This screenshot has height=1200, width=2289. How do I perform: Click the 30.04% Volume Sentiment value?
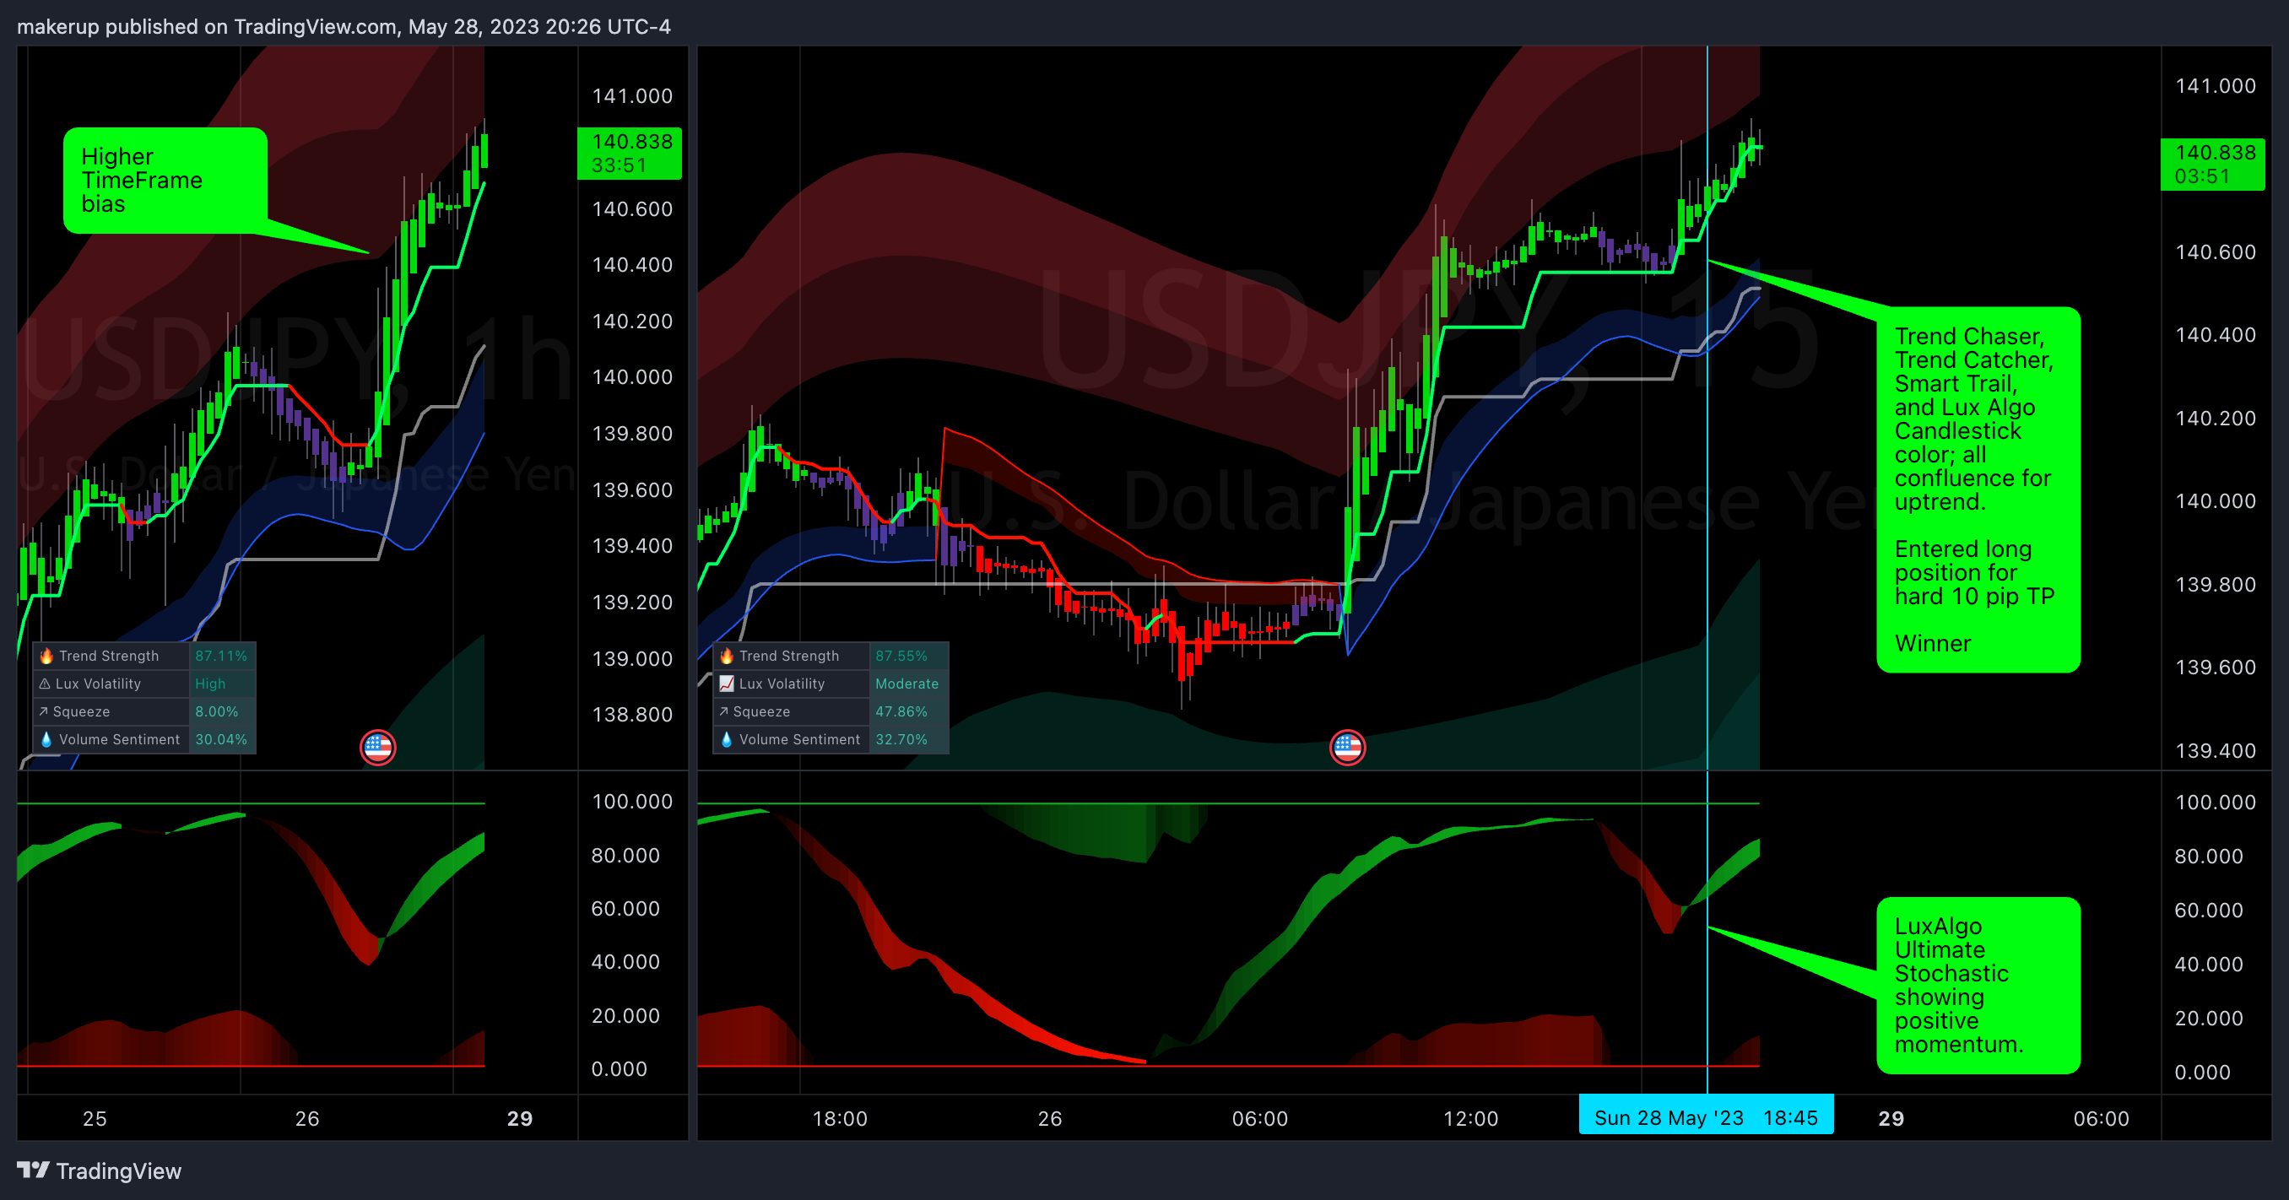point(220,739)
